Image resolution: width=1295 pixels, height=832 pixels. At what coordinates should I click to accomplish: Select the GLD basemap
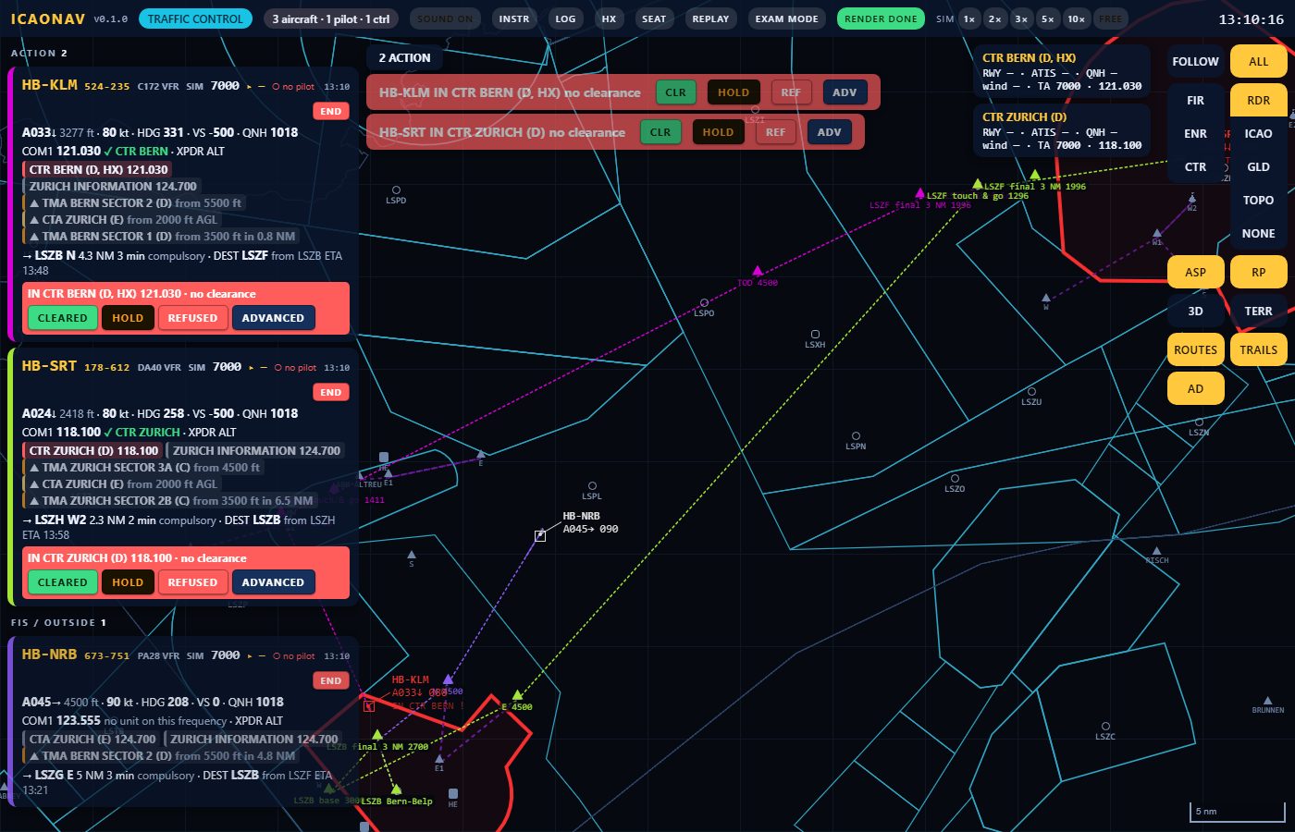[x=1258, y=167]
